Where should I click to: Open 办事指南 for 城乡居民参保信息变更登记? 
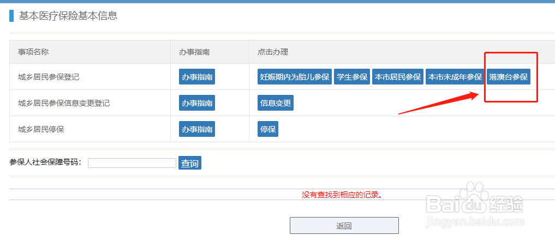(197, 103)
